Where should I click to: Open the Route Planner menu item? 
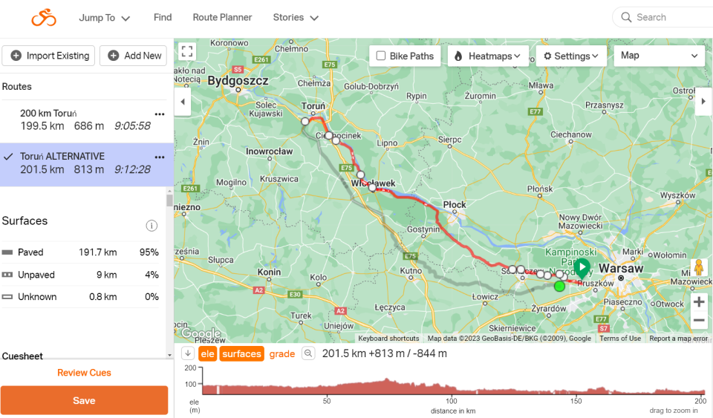tap(222, 17)
